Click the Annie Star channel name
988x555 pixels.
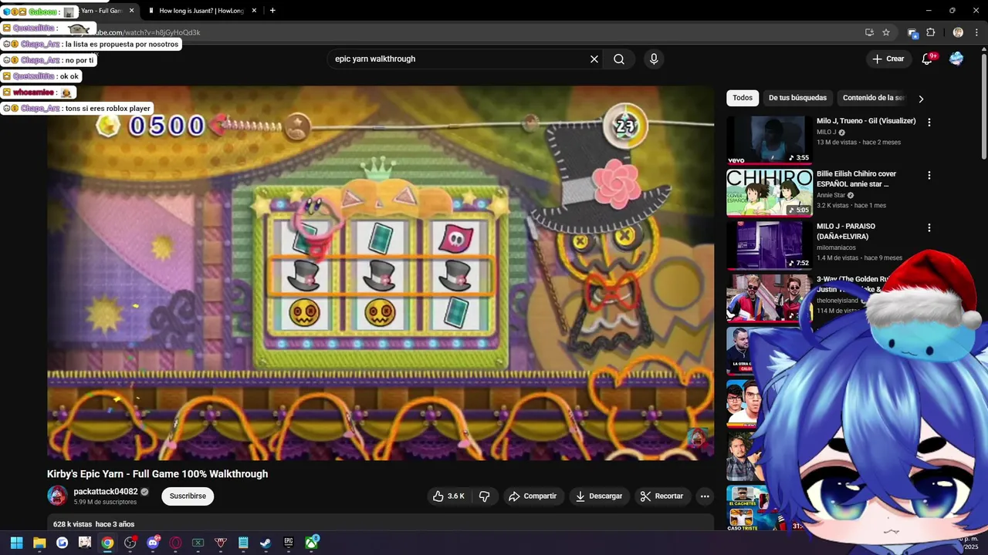pyautogui.click(x=831, y=195)
